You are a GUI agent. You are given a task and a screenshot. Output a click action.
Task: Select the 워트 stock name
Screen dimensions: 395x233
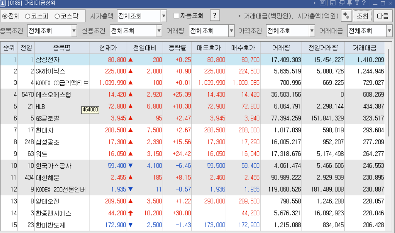coord(42,154)
